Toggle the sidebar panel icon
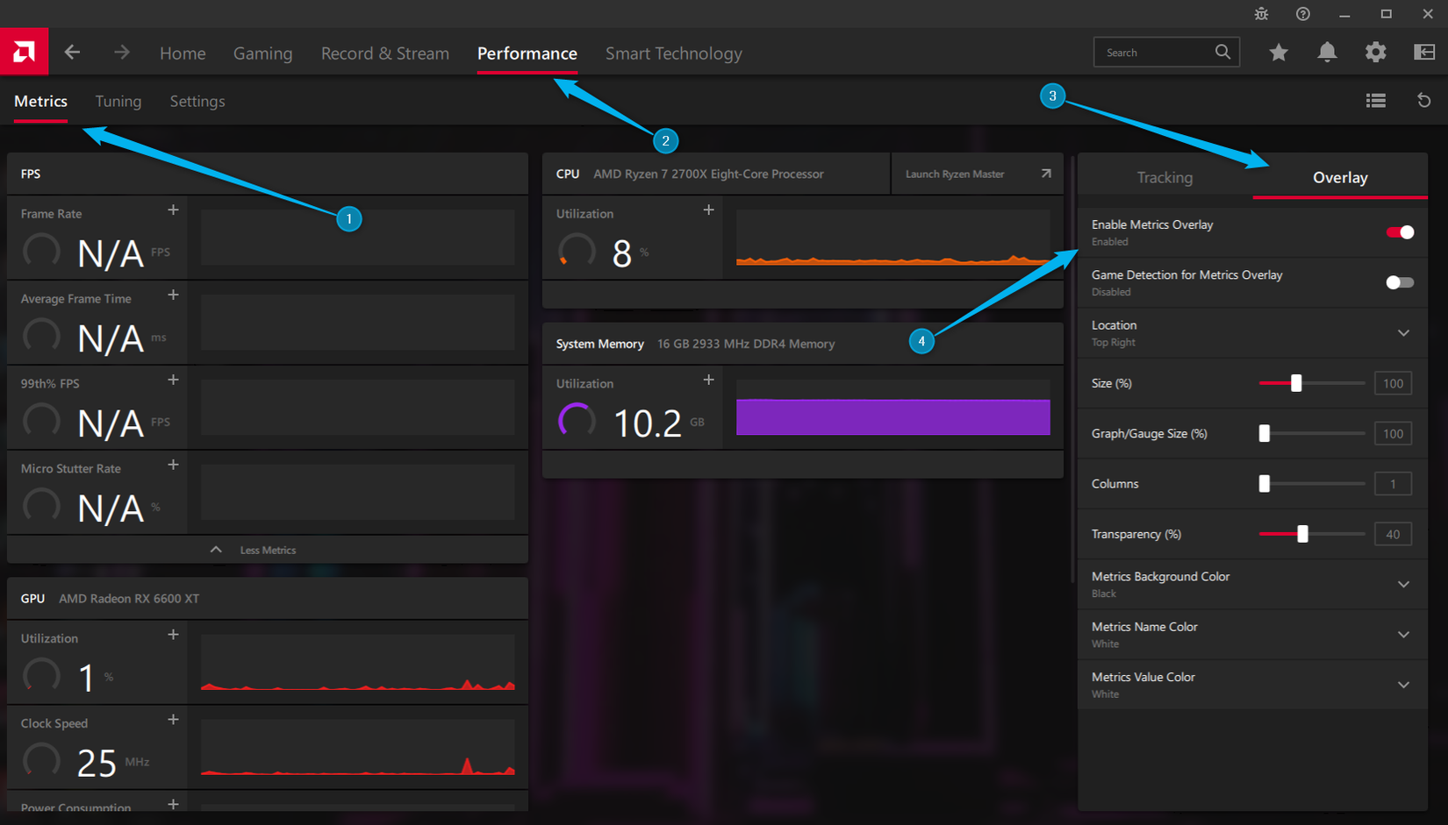This screenshot has height=825, width=1448. tap(1423, 53)
